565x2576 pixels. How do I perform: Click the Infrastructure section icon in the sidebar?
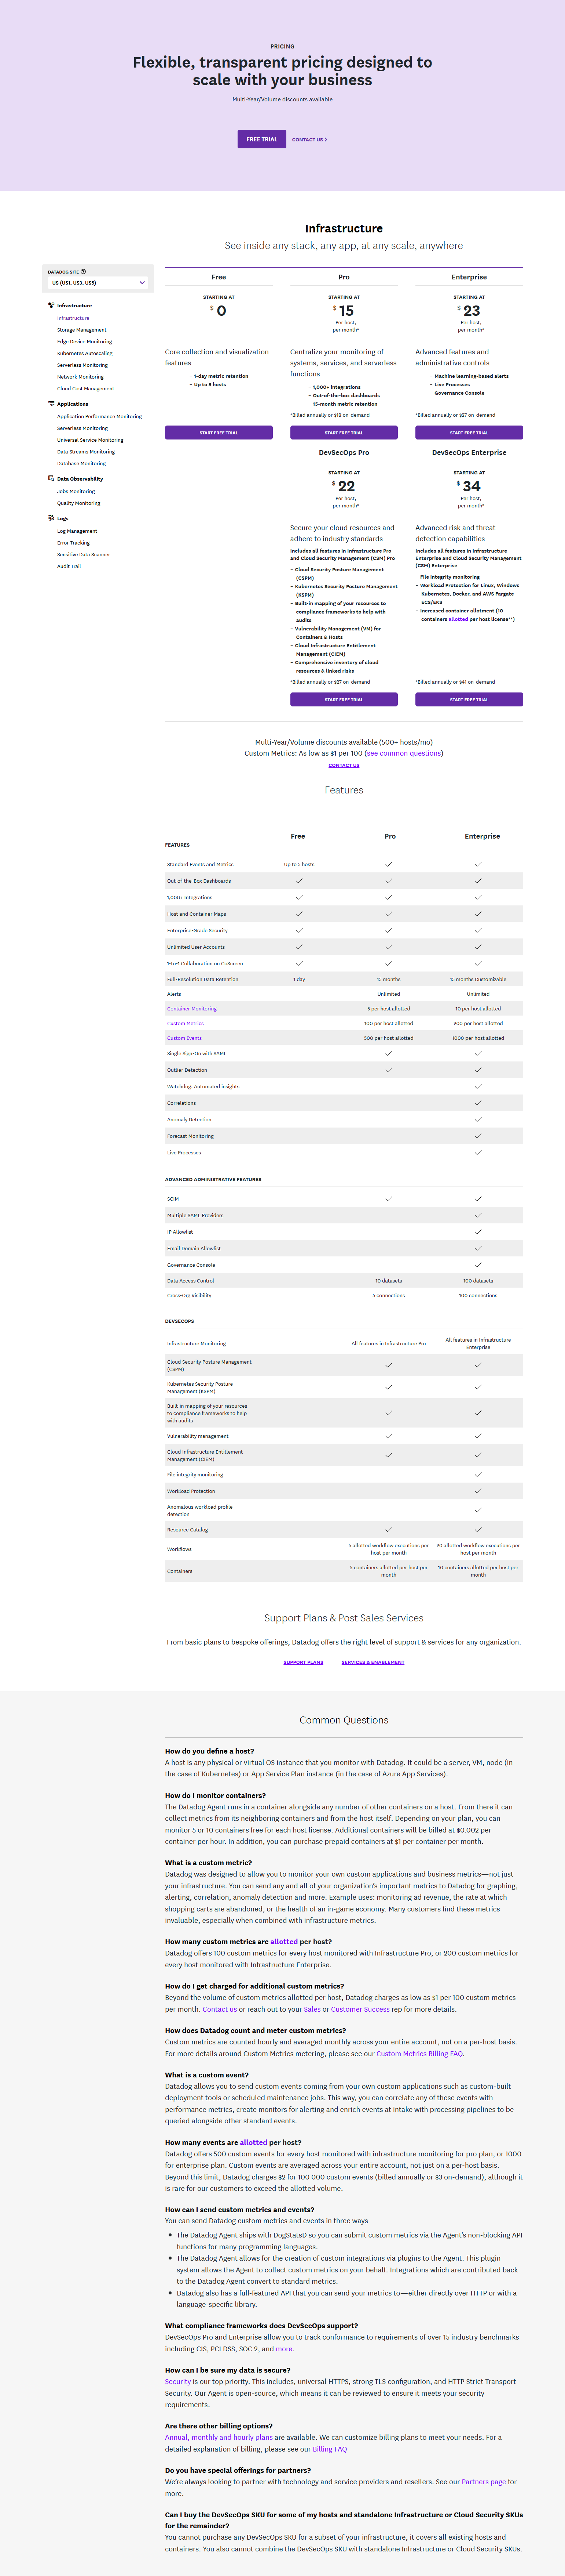point(51,306)
